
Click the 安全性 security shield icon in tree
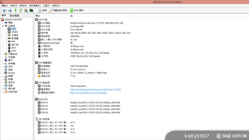pyautogui.click(x=6, y=82)
